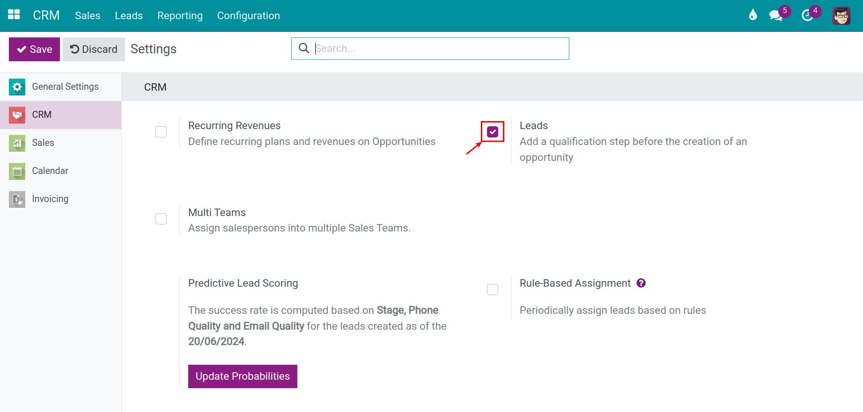The width and height of the screenshot is (863, 412).
Task: Click the Invoicing icon in the sidebar
Action: pos(17,199)
